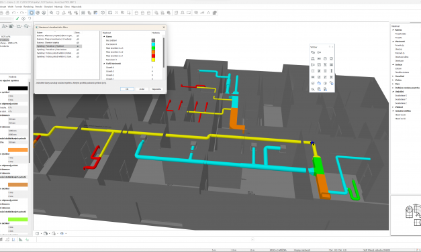Viewport: 421px width, 252px height.
Task: Click Souřadnice Z in properties panel
Action: pyautogui.click(x=401, y=103)
